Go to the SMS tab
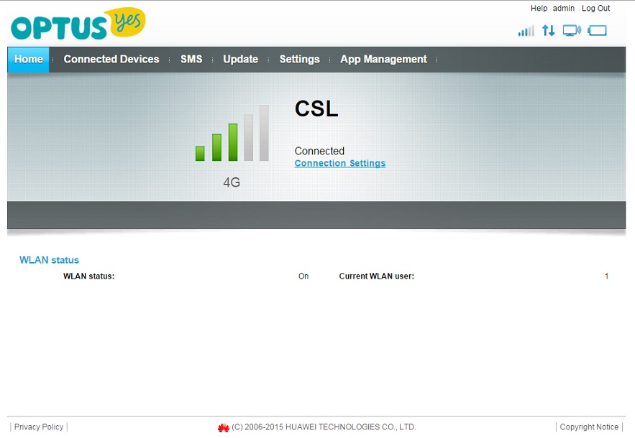The width and height of the screenshot is (635, 438). click(x=191, y=60)
